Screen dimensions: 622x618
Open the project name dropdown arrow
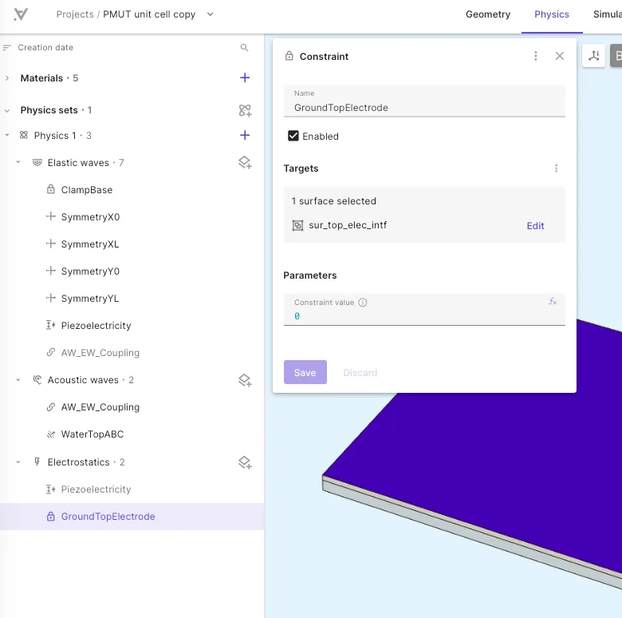211,14
